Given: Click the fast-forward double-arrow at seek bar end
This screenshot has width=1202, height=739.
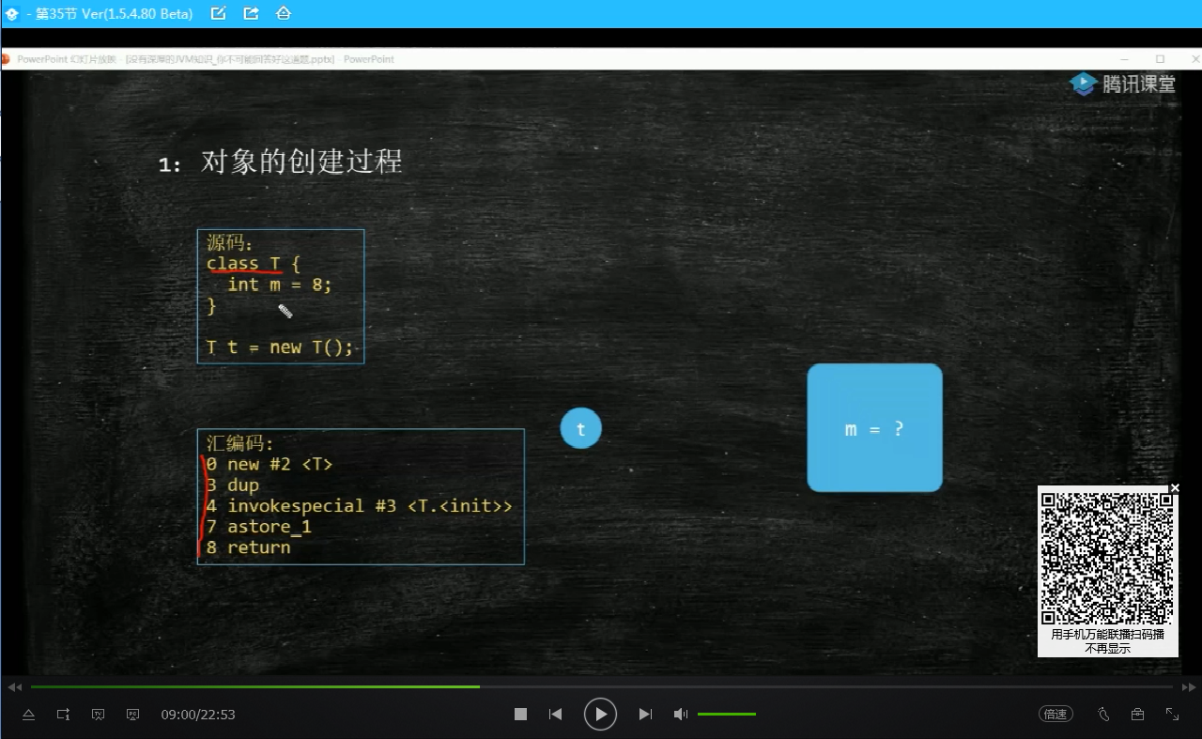Looking at the screenshot, I should 1189,687.
